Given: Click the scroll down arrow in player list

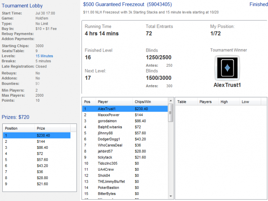Looking at the screenshot, I should point(171,196).
